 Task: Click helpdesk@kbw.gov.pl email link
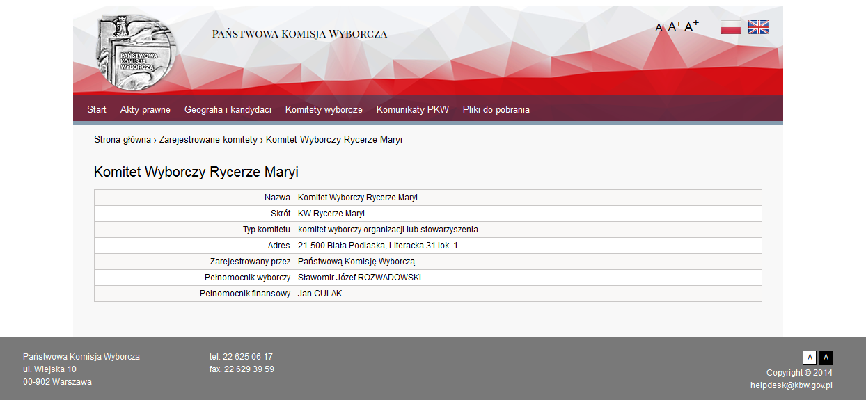click(x=792, y=385)
